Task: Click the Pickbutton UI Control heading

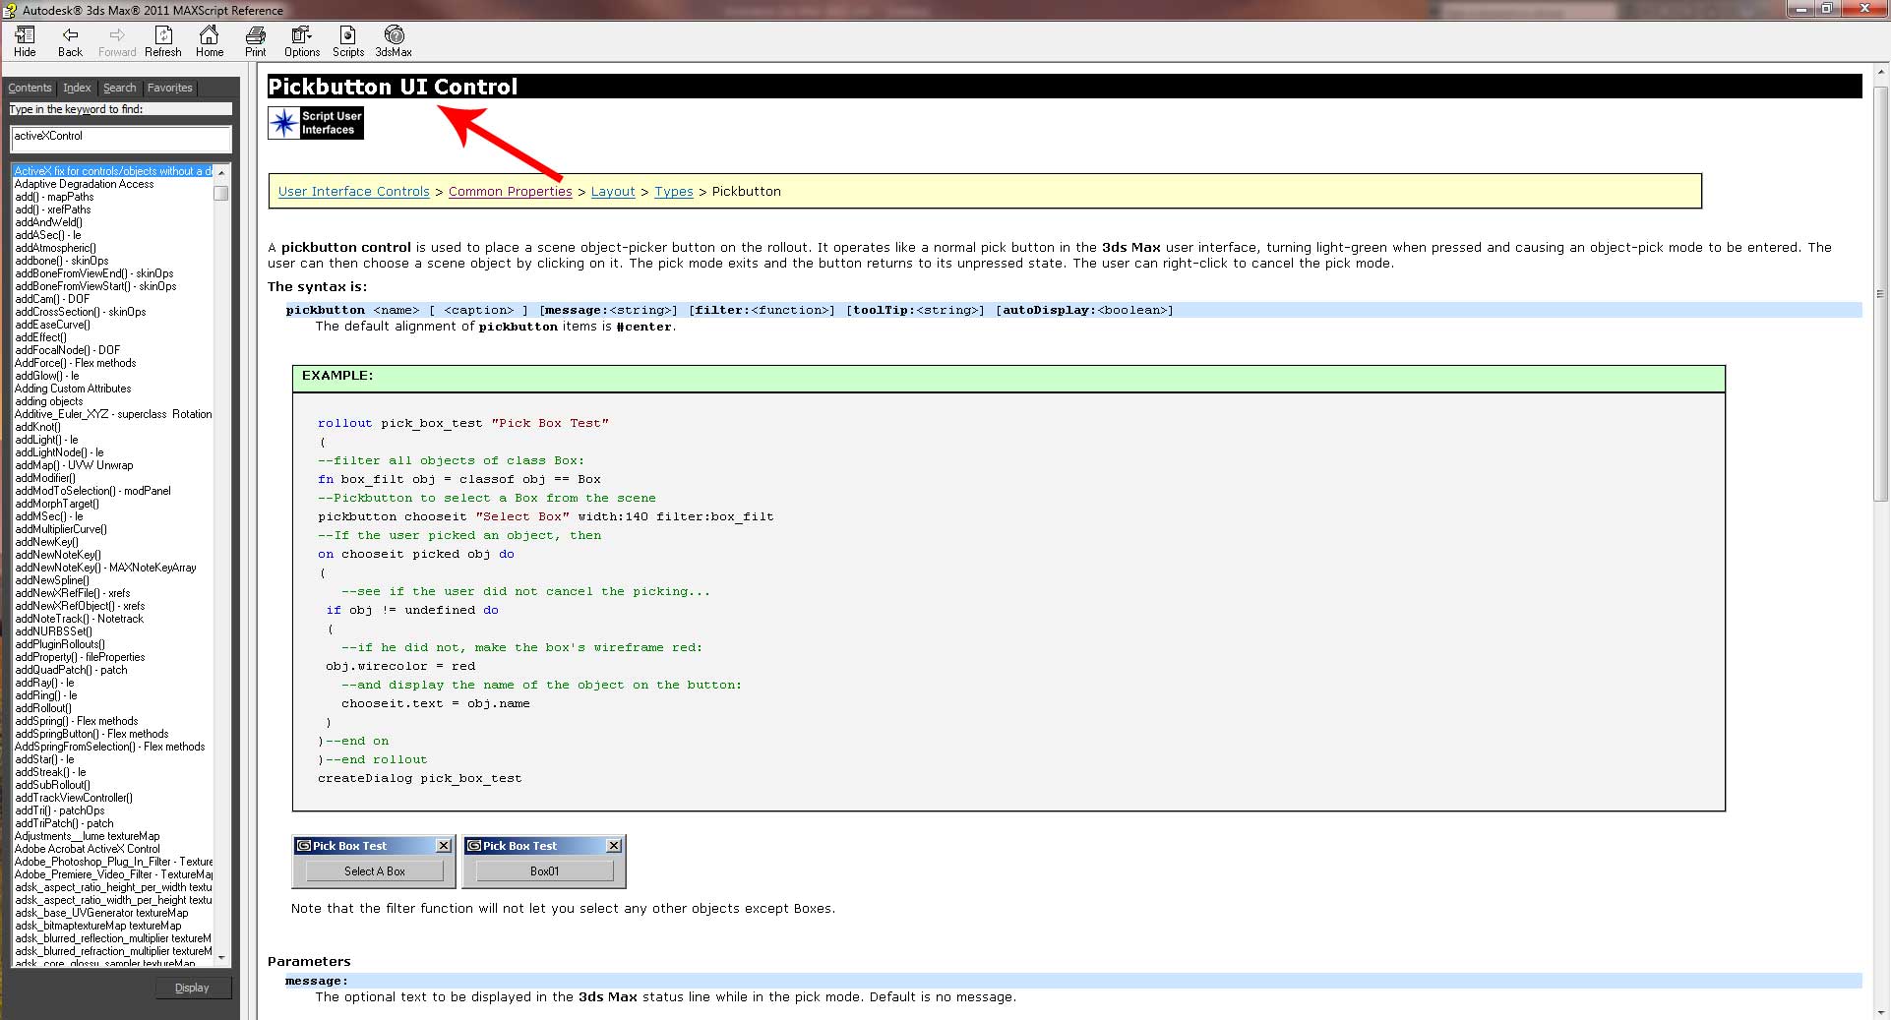Action: (x=393, y=87)
